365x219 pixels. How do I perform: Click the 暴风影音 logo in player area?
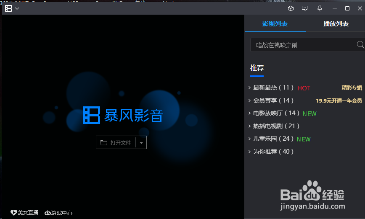(123, 115)
